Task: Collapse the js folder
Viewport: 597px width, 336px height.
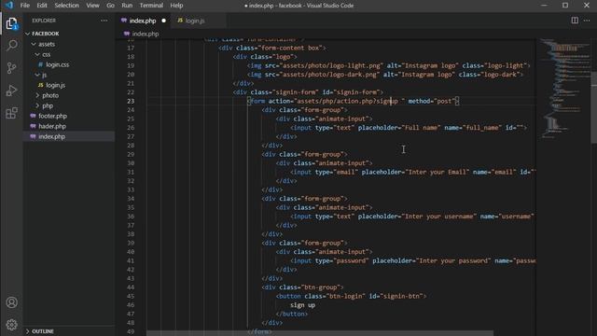Action: click(x=44, y=75)
